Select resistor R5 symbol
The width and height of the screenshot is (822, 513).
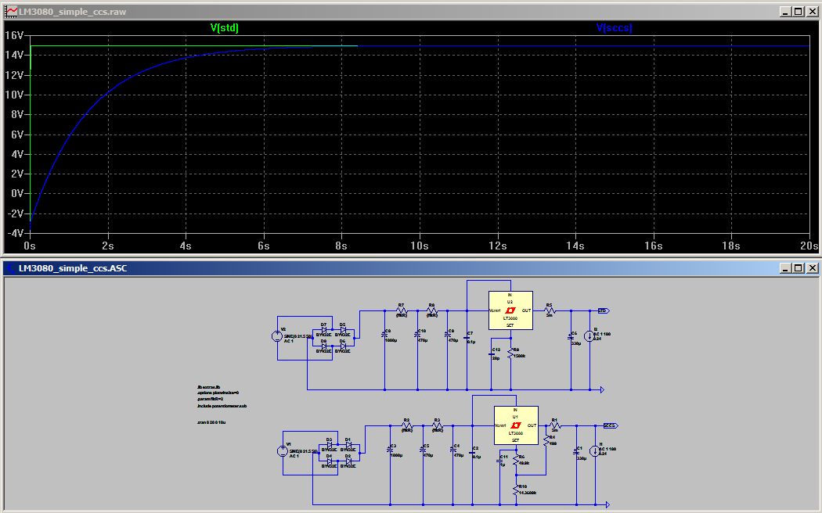click(550, 311)
